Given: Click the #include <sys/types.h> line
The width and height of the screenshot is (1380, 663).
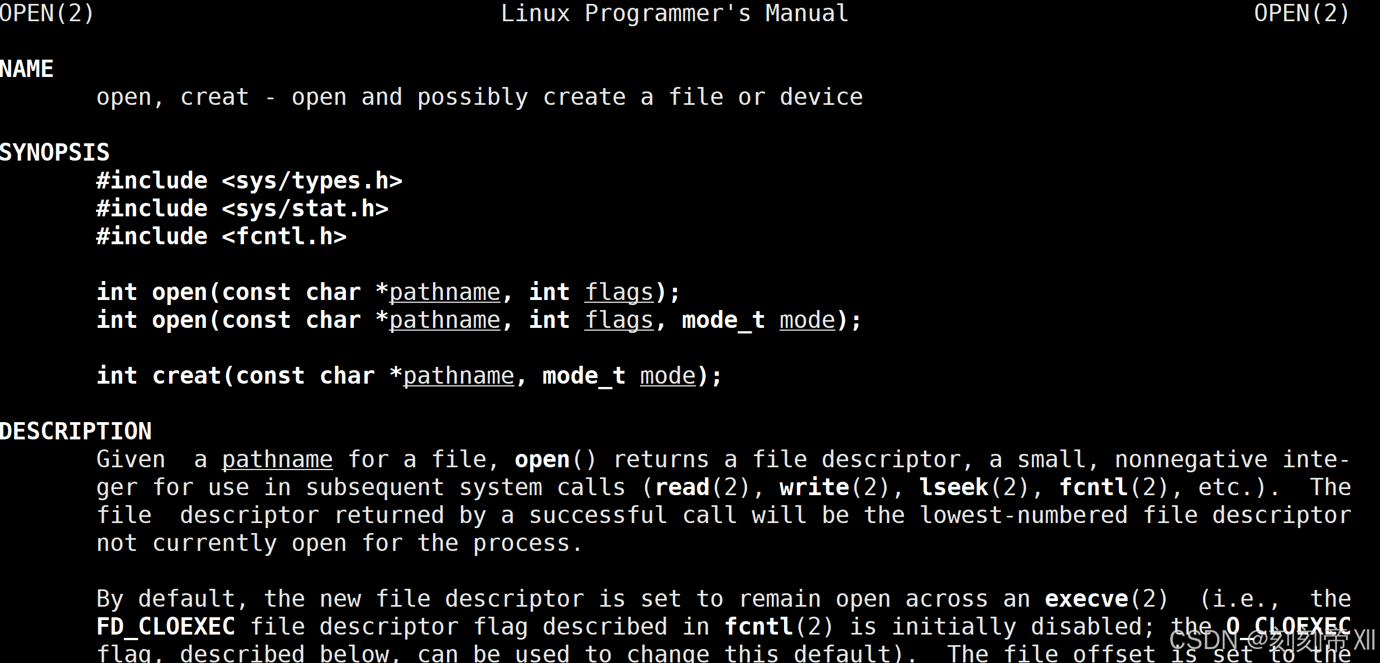Looking at the screenshot, I should (x=249, y=181).
